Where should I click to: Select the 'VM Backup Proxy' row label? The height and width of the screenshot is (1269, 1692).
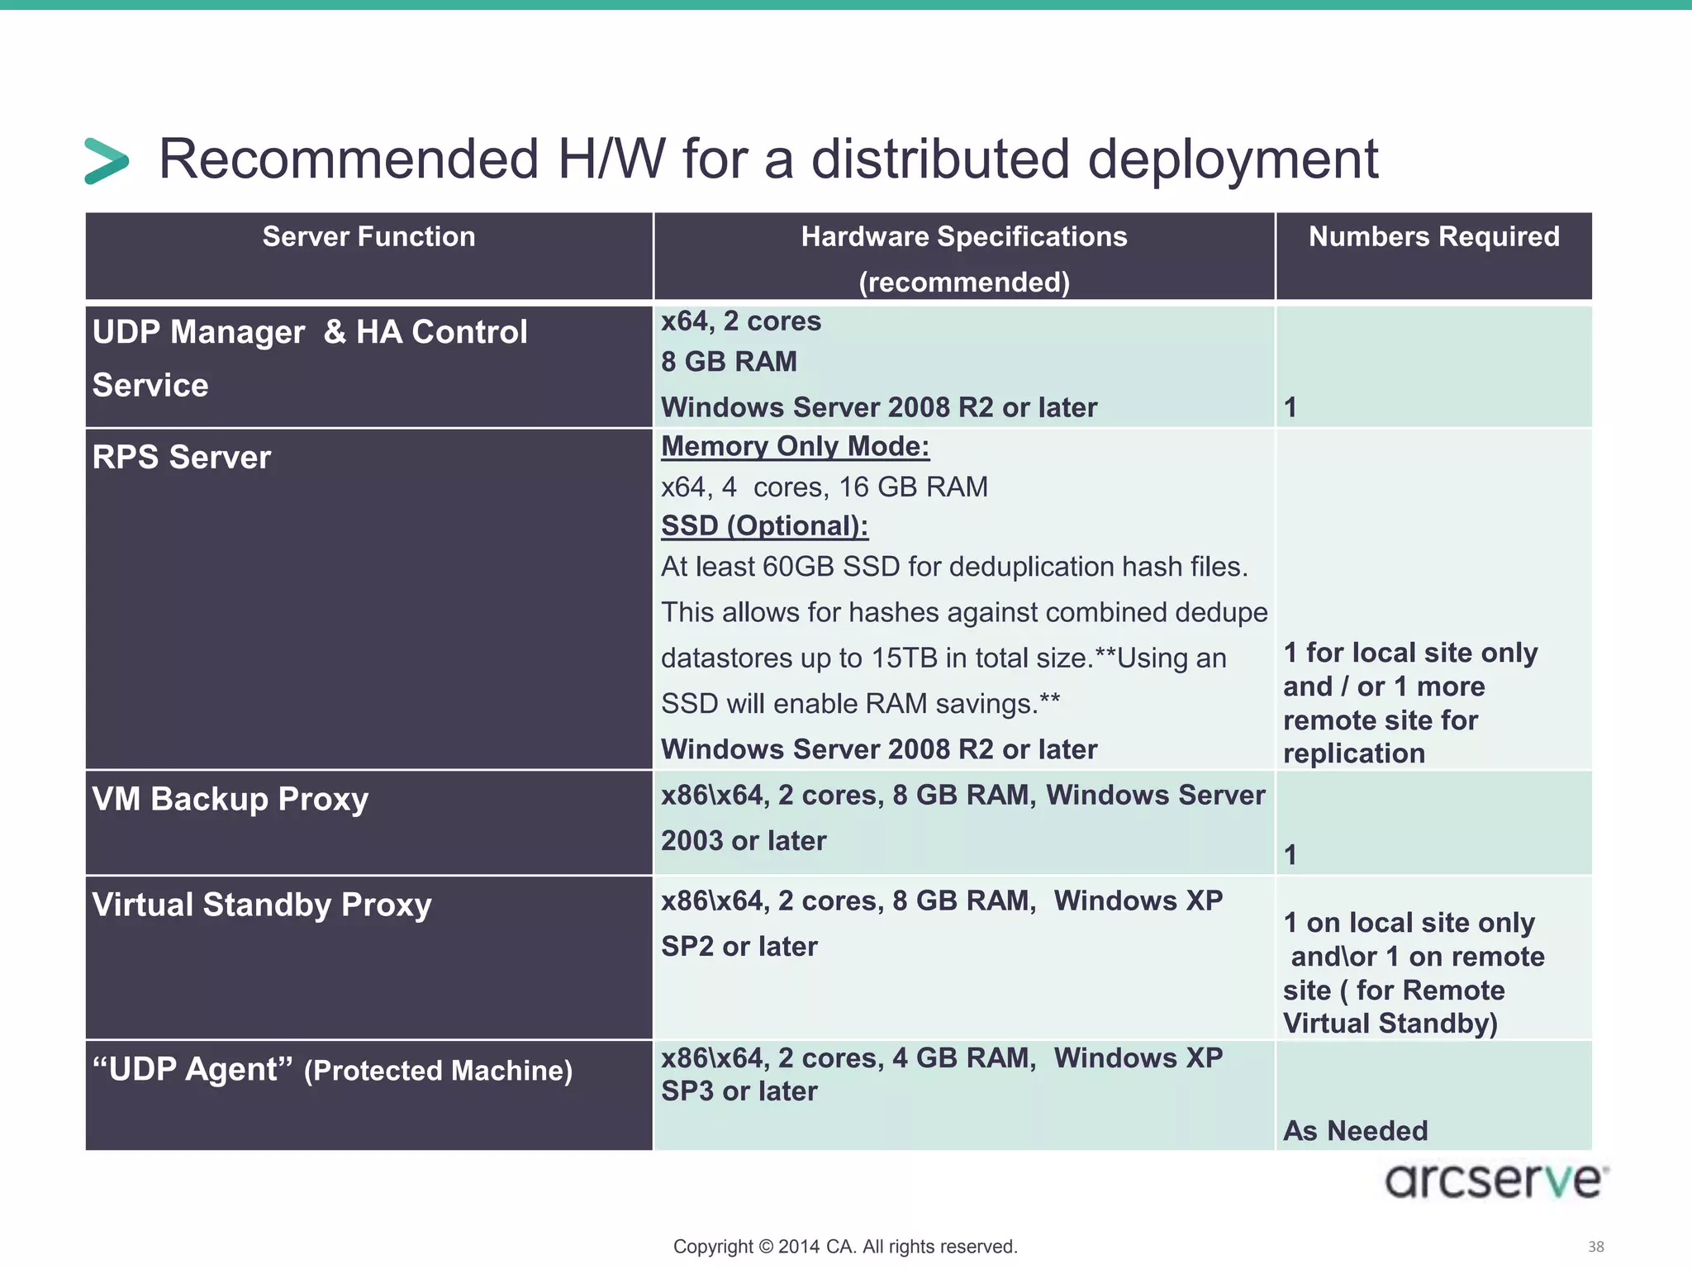[231, 800]
